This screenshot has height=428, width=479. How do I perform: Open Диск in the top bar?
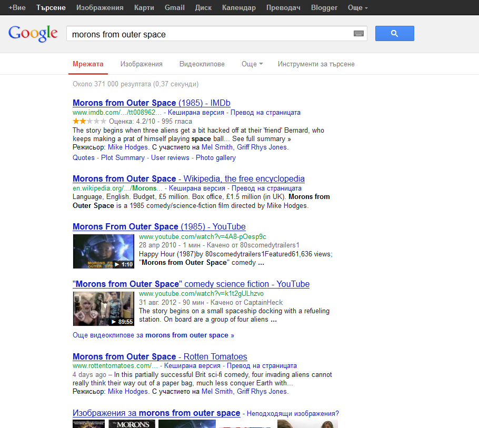click(x=204, y=8)
